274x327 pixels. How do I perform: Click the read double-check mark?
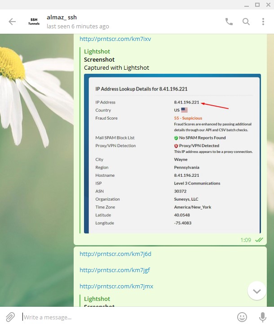tap(259, 240)
